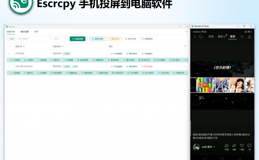Open 通知栏 for device 37618e9c
Viewport: 259px width, 160px height.
tap(55, 60)
